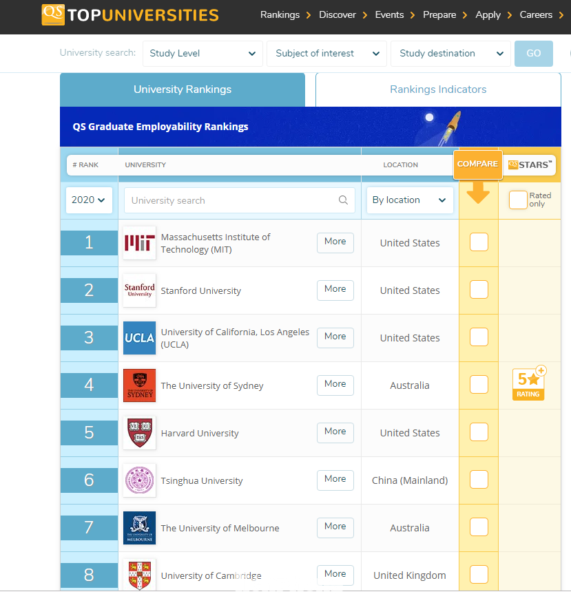The image size is (571, 594).
Task: Switch to Rankings Indicators tab
Action: coord(438,89)
